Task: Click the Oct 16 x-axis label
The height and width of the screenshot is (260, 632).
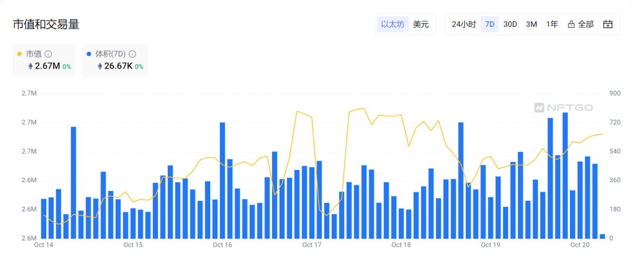Action: tap(222, 245)
